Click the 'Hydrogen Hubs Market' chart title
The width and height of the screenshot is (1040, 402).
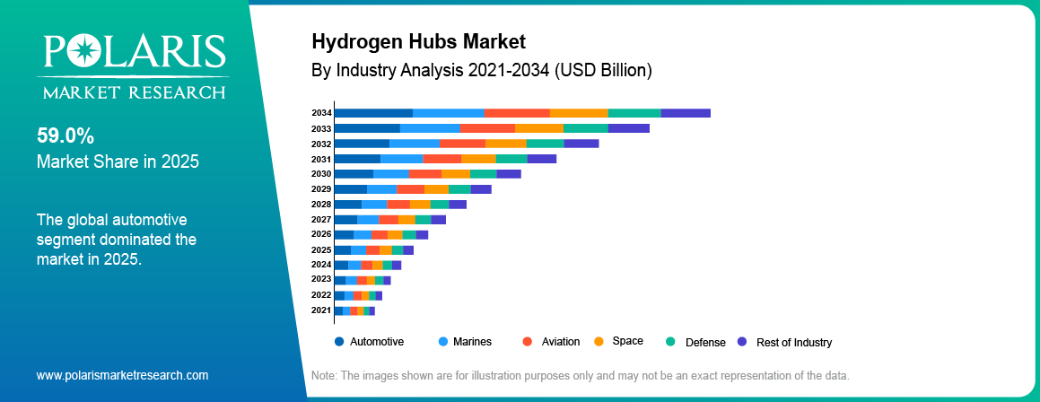(418, 42)
